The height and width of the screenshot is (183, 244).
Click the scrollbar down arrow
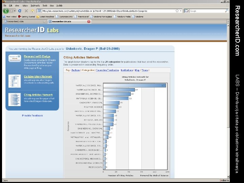(228, 177)
